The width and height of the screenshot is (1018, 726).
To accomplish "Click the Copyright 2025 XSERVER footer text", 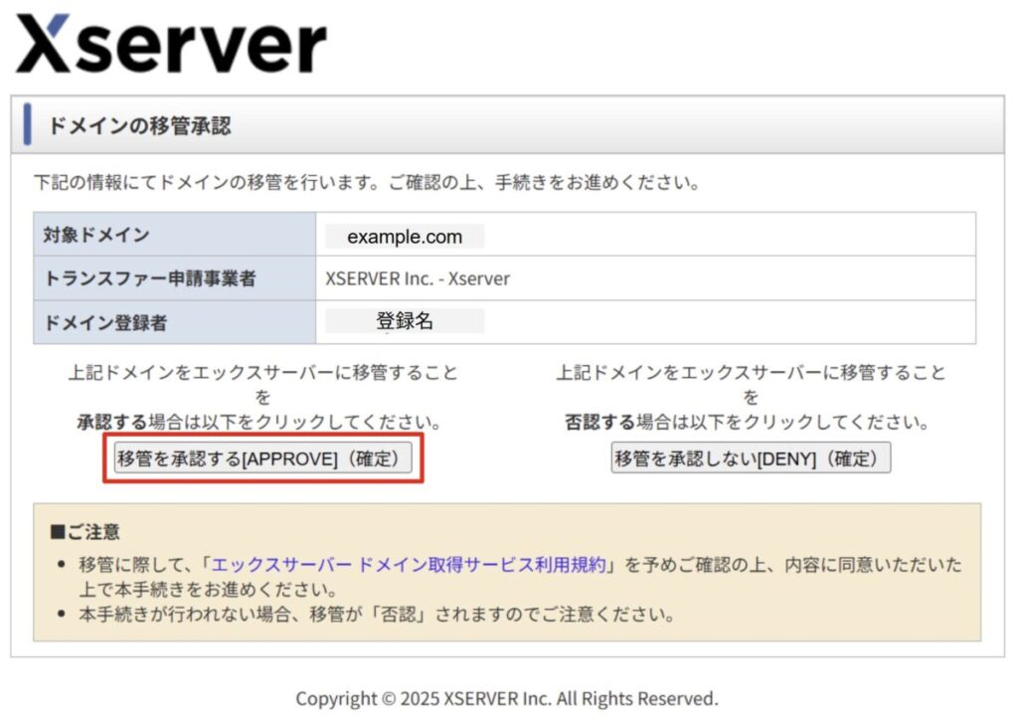I will tap(506, 699).
